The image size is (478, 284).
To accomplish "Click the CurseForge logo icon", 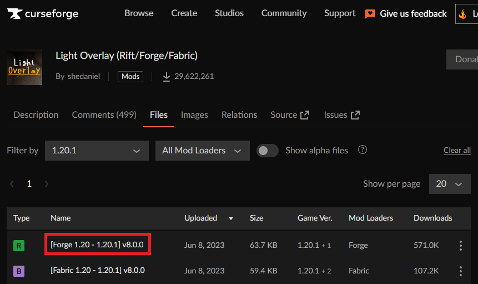I will click(14, 13).
